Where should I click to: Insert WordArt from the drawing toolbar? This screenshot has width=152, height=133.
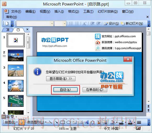coord(86,122)
